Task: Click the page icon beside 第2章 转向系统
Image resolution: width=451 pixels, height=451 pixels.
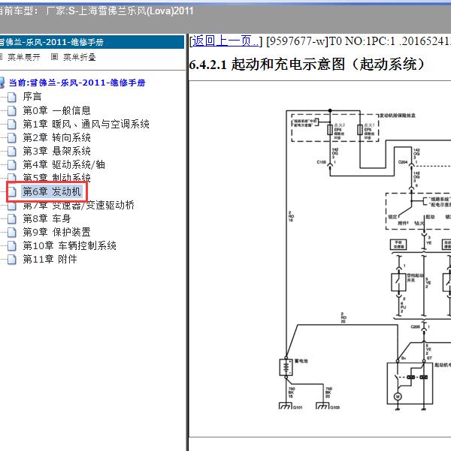Action: [12, 138]
